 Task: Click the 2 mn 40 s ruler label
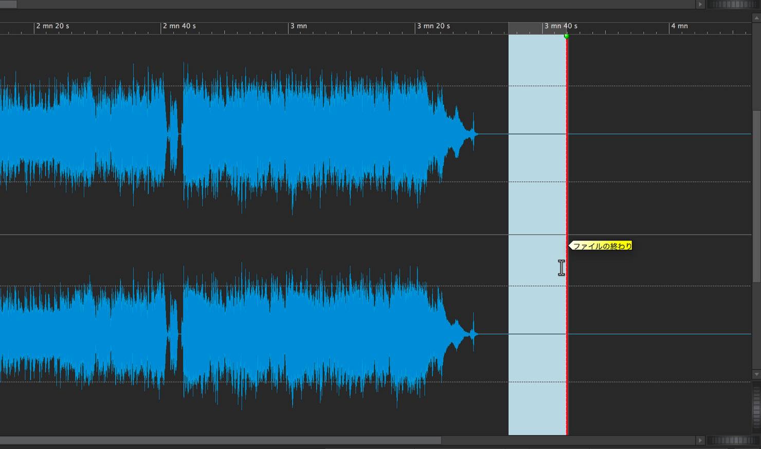point(179,26)
